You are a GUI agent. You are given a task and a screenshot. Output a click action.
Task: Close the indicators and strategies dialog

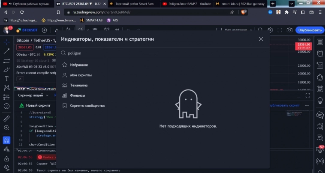(261, 39)
